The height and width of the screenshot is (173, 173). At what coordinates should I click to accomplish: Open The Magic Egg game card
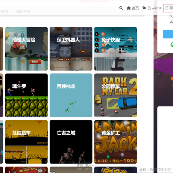pyautogui.click(x=26, y=170)
